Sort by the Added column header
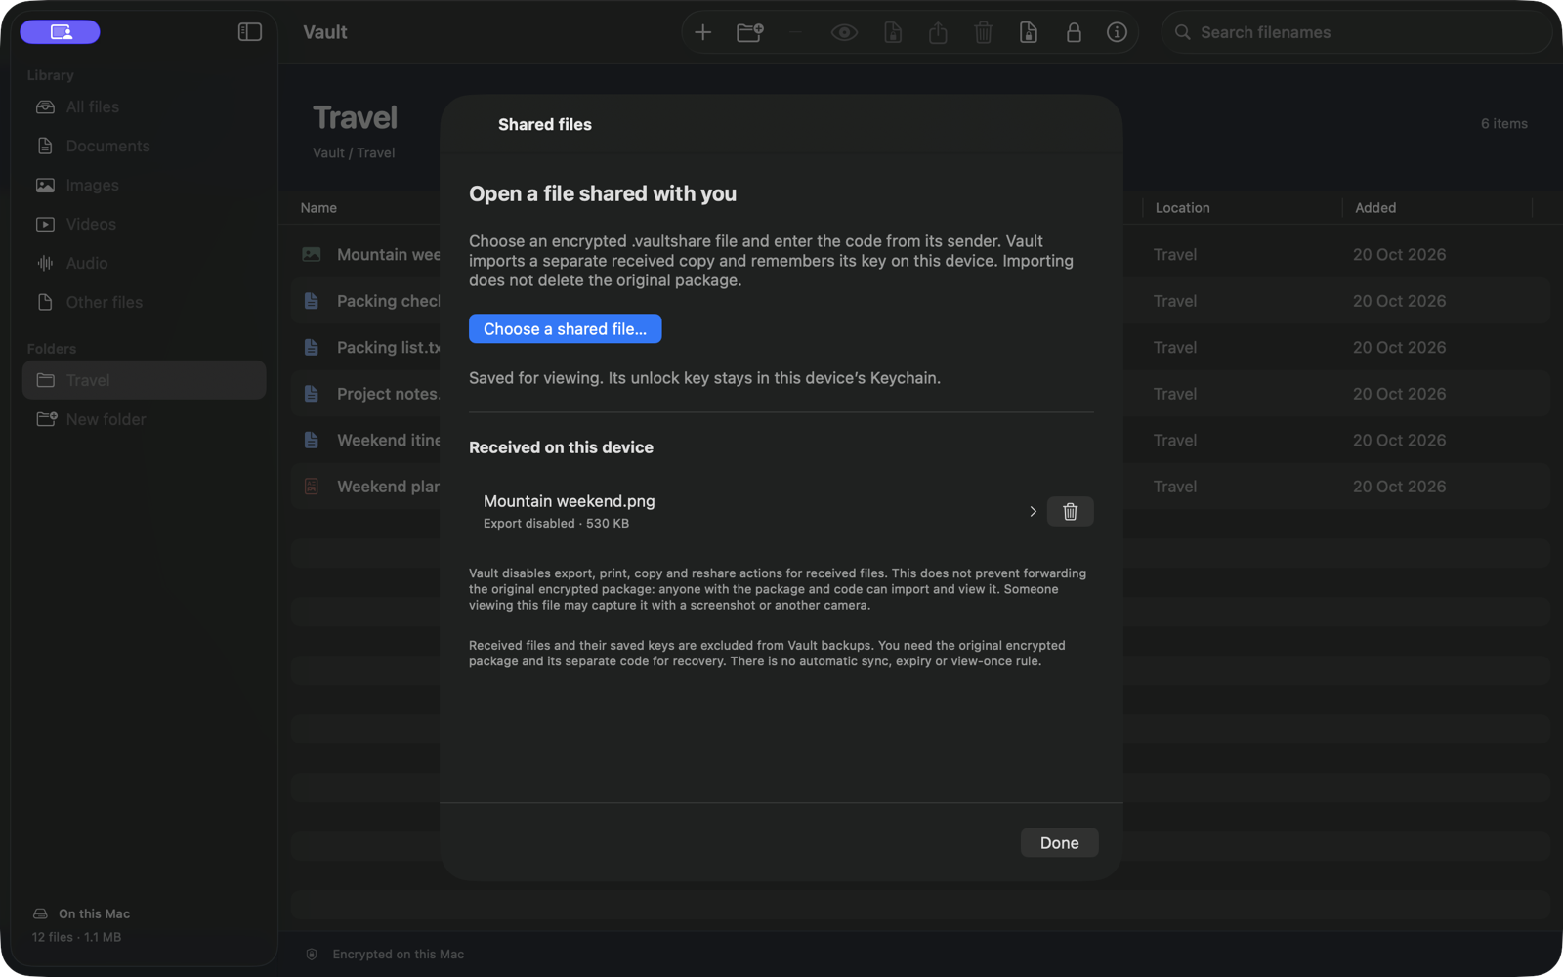 (x=1374, y=207)
